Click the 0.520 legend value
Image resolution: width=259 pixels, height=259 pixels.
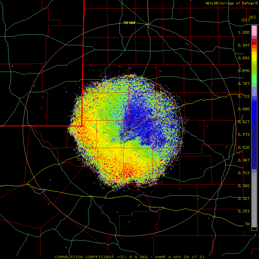(x=244, y=148)
